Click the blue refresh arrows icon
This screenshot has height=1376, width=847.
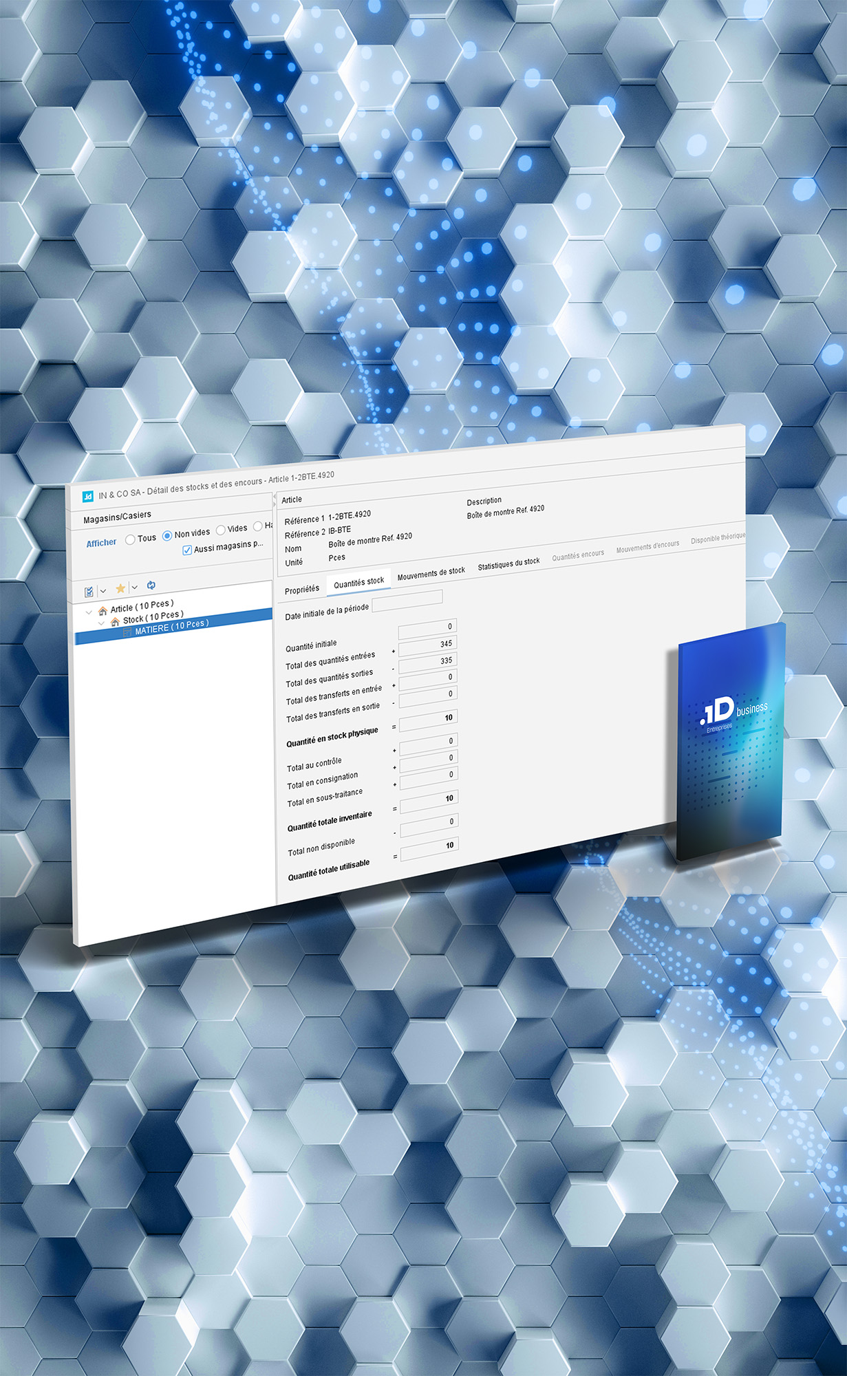(x=151, y=585)
